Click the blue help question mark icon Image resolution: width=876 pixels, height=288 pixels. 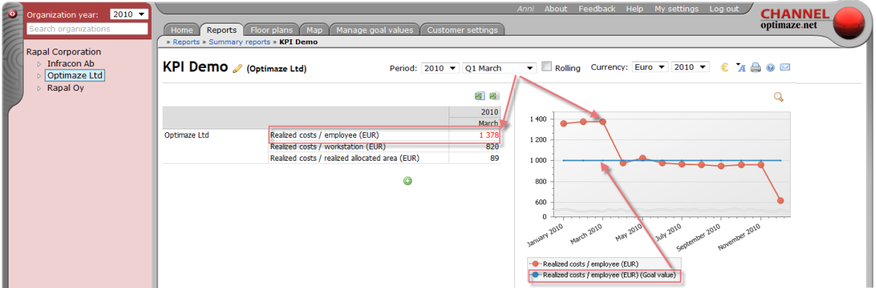point(770,68)
